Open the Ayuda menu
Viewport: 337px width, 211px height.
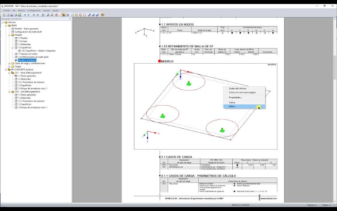(x=55, y=10)
